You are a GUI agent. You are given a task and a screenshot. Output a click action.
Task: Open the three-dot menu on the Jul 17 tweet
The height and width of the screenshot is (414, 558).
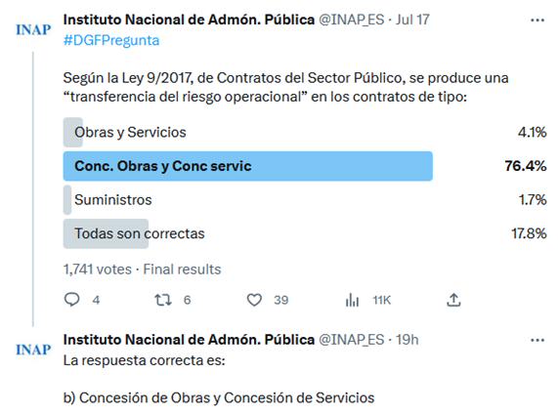coord(537,21)
